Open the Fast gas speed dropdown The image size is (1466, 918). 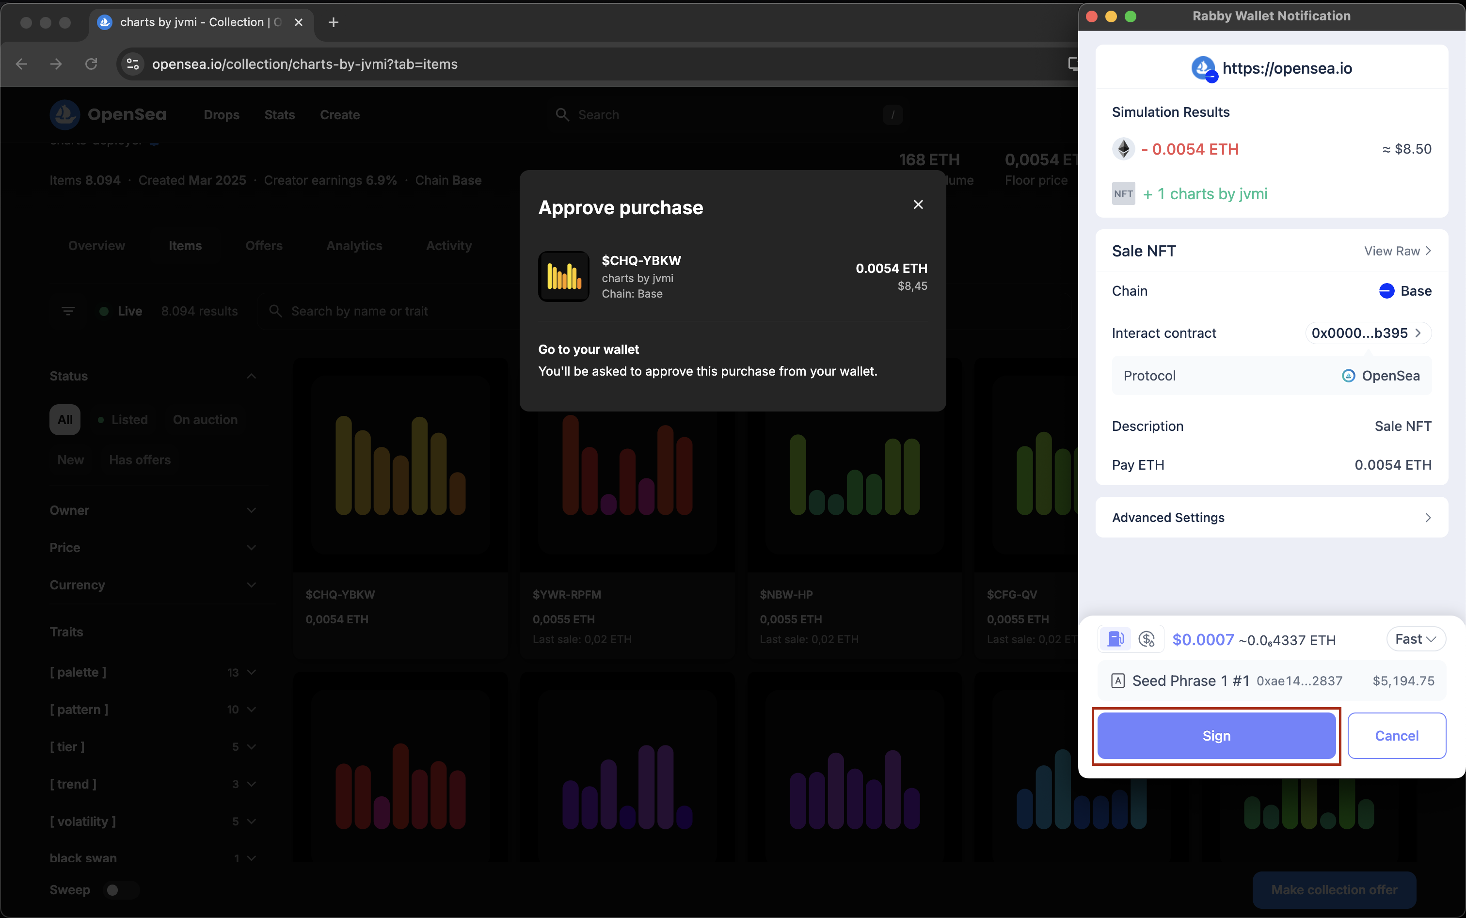pyautogui.click(x=1415, y=639)
